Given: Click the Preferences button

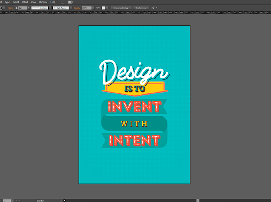Looking at the screenshot, I should 141,8.
